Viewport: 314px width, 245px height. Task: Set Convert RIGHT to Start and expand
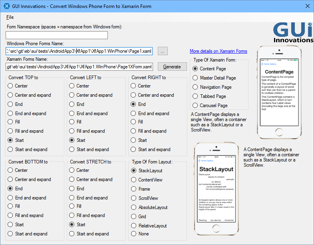click(134, 149)
